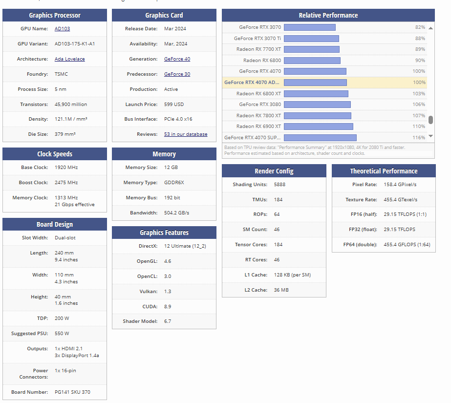Image resolution: width=451 pixels, height=403 pixels.
Task: Open the AD103 GPU name link
Action: pos(62,29)
